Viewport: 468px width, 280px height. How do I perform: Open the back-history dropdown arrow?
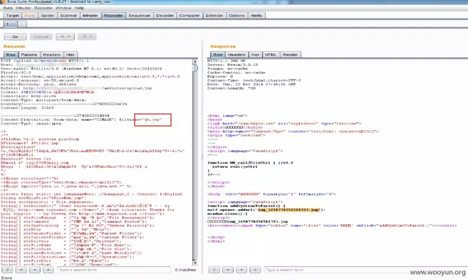[x=70, y=36]
